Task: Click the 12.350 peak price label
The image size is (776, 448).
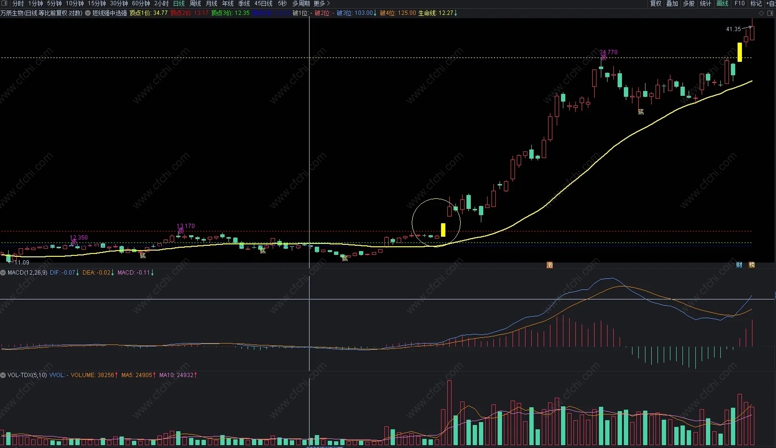Action: pos(79,238)
